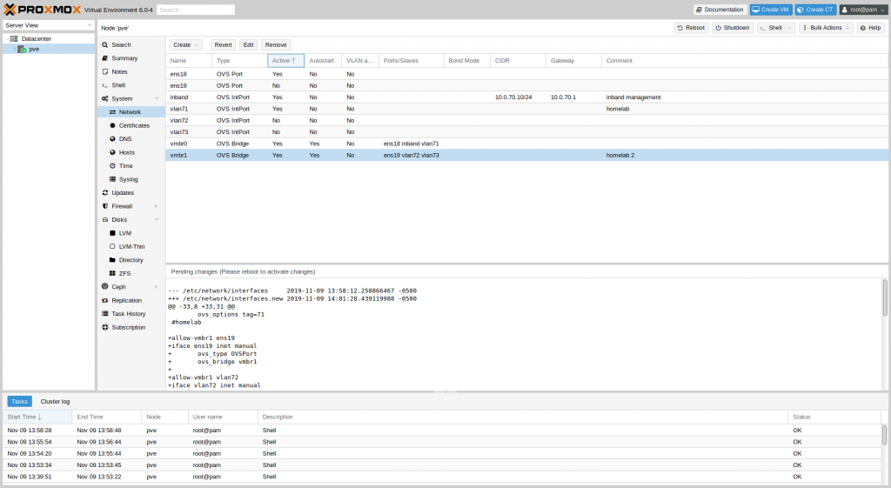The image size is (891, 488).
Task: Expand the pve tree node arrow
Action: 14,50
